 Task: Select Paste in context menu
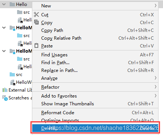pyautogui.click(x=95, y=46)
